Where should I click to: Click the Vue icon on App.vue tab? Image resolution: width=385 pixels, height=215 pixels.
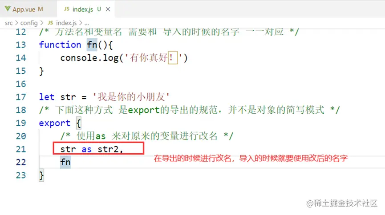pyautogui.click(x=8, y=9)
